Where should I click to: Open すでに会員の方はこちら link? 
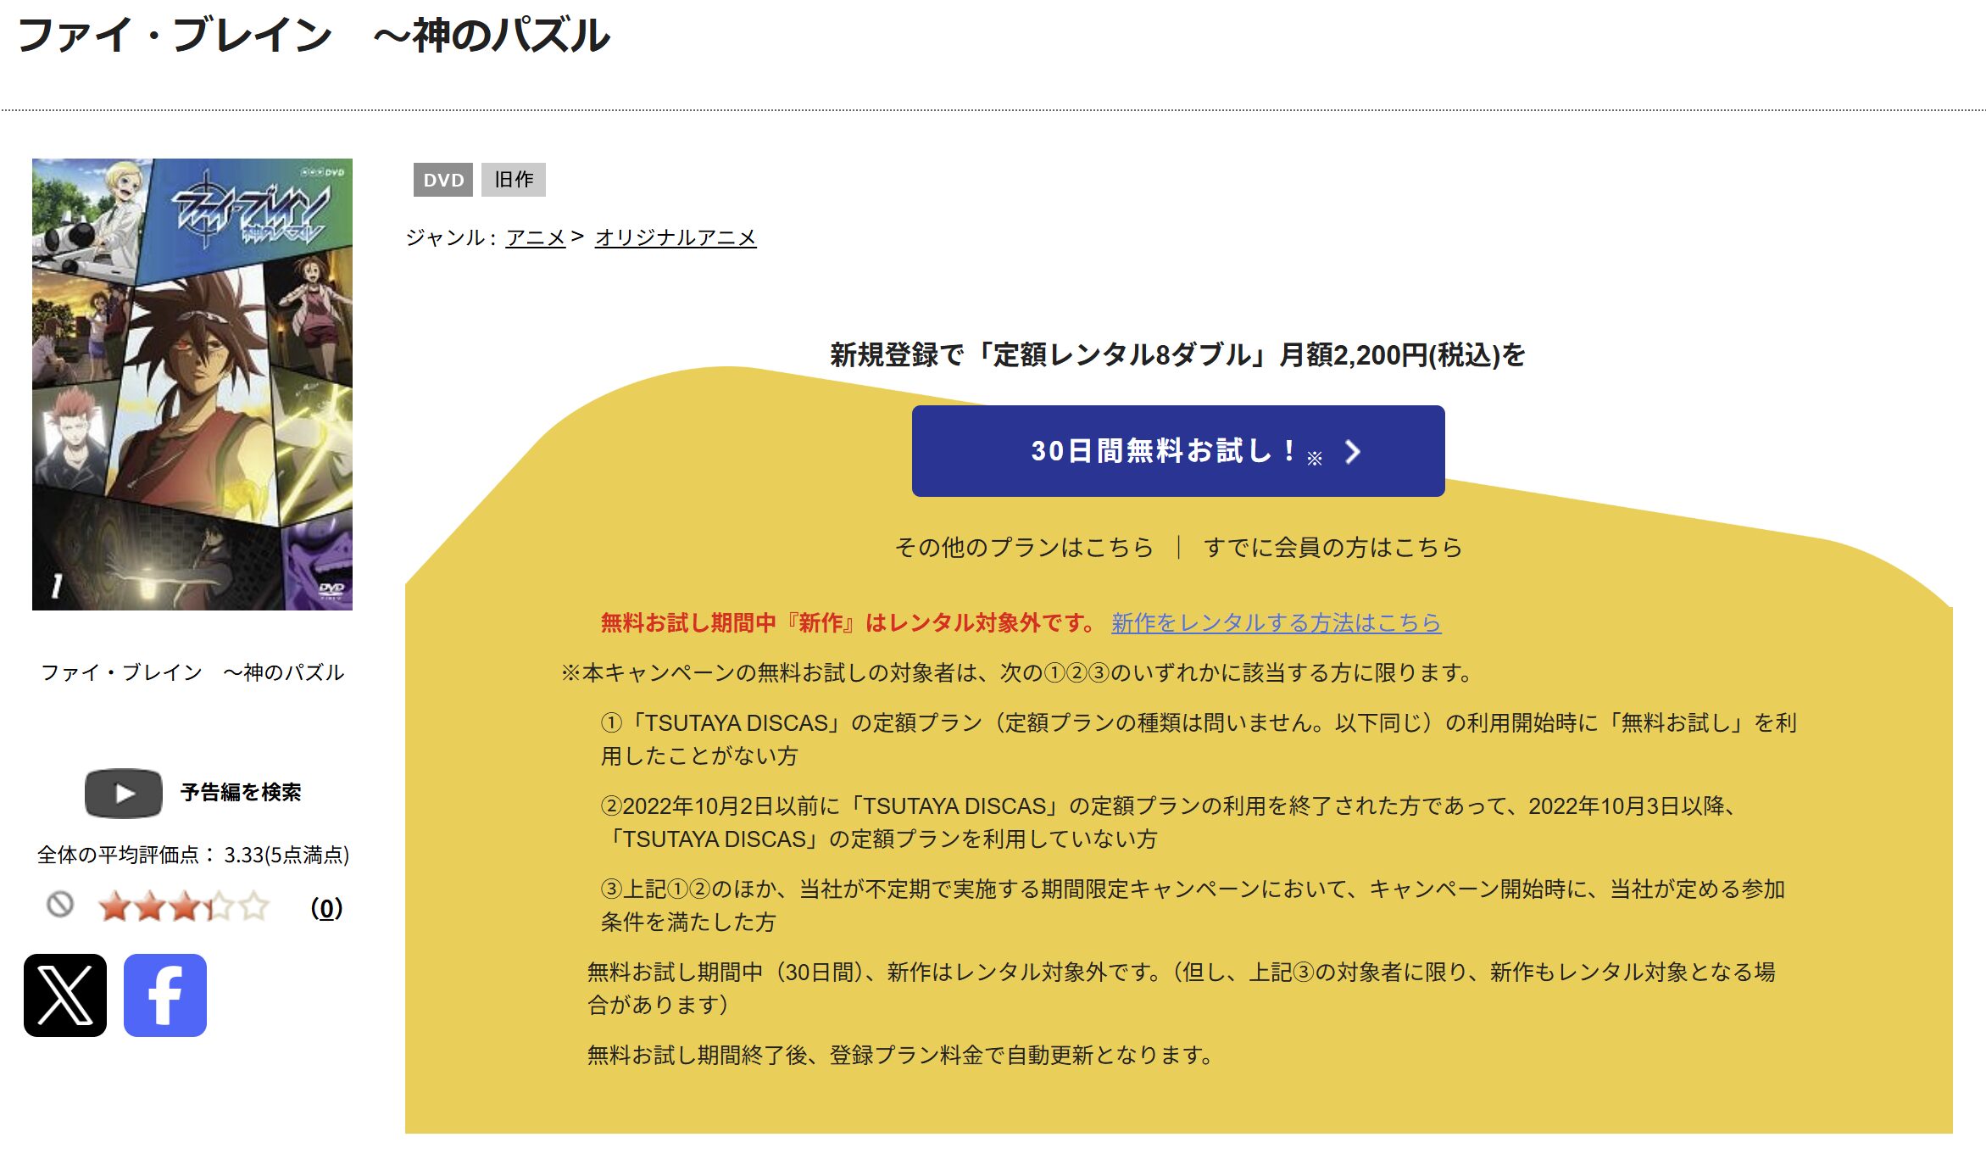point(1333,548)
